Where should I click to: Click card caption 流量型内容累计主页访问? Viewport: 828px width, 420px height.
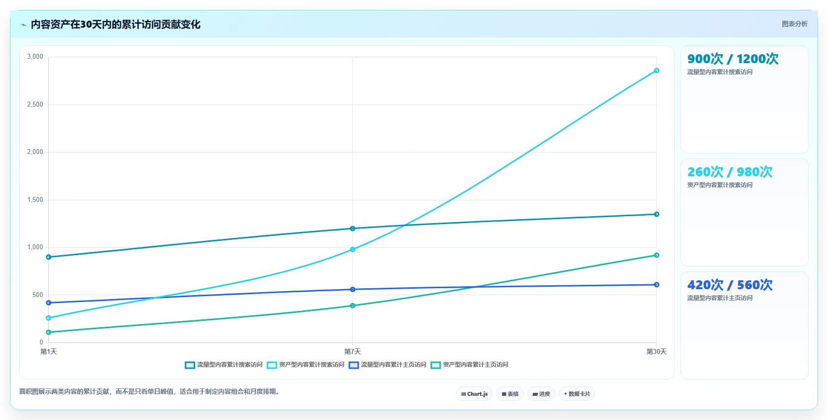tap(719, 298)
